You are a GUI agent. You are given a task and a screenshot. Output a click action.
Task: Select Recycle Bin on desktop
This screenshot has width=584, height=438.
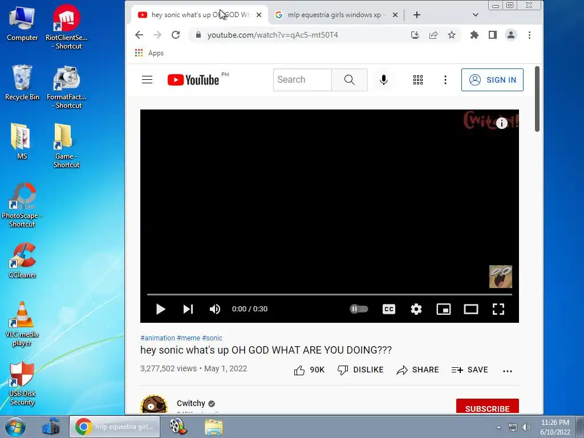click(x=22, y=83)
